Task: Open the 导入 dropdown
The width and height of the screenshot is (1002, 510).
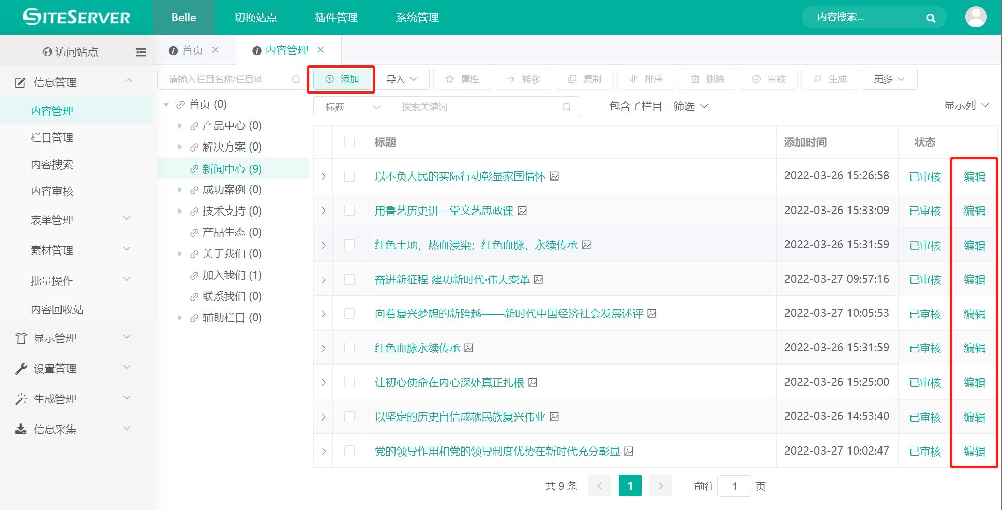Action: [x=401, y=79]
